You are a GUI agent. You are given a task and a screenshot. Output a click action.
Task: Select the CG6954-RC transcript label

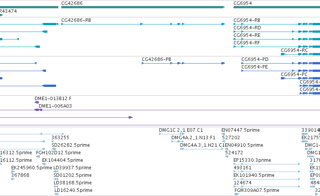pos(294,50)
